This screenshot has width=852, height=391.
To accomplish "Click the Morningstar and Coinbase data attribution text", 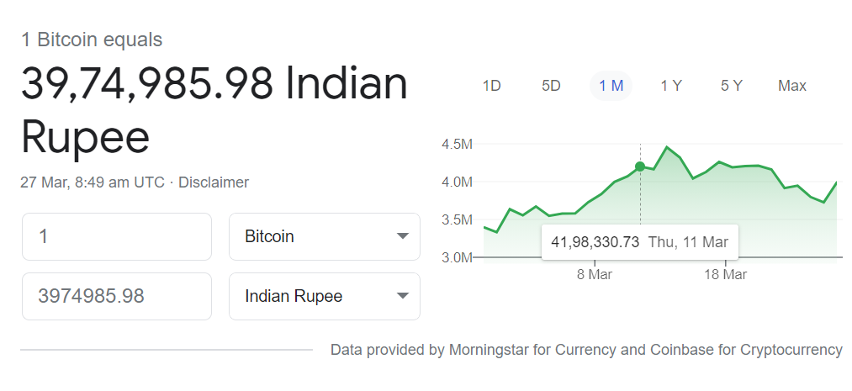I will tap(586, 350).
